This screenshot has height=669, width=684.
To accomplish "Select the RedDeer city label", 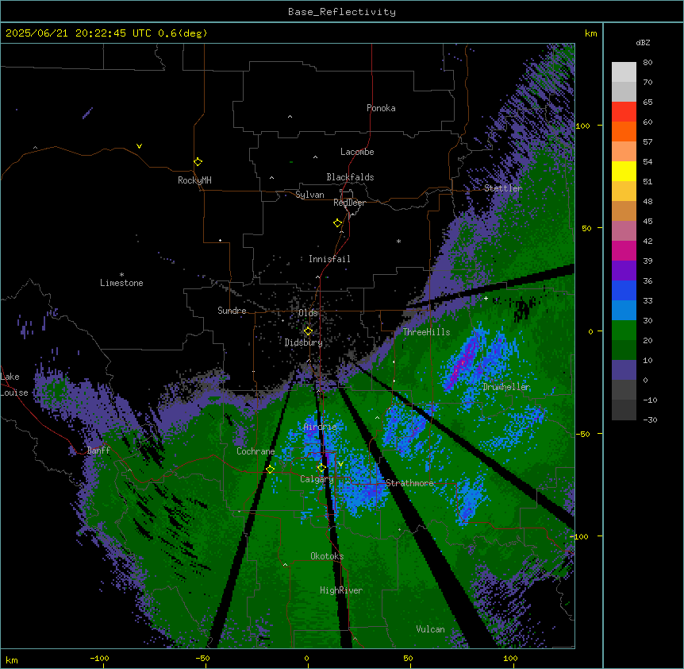I will tap(349, 203).
